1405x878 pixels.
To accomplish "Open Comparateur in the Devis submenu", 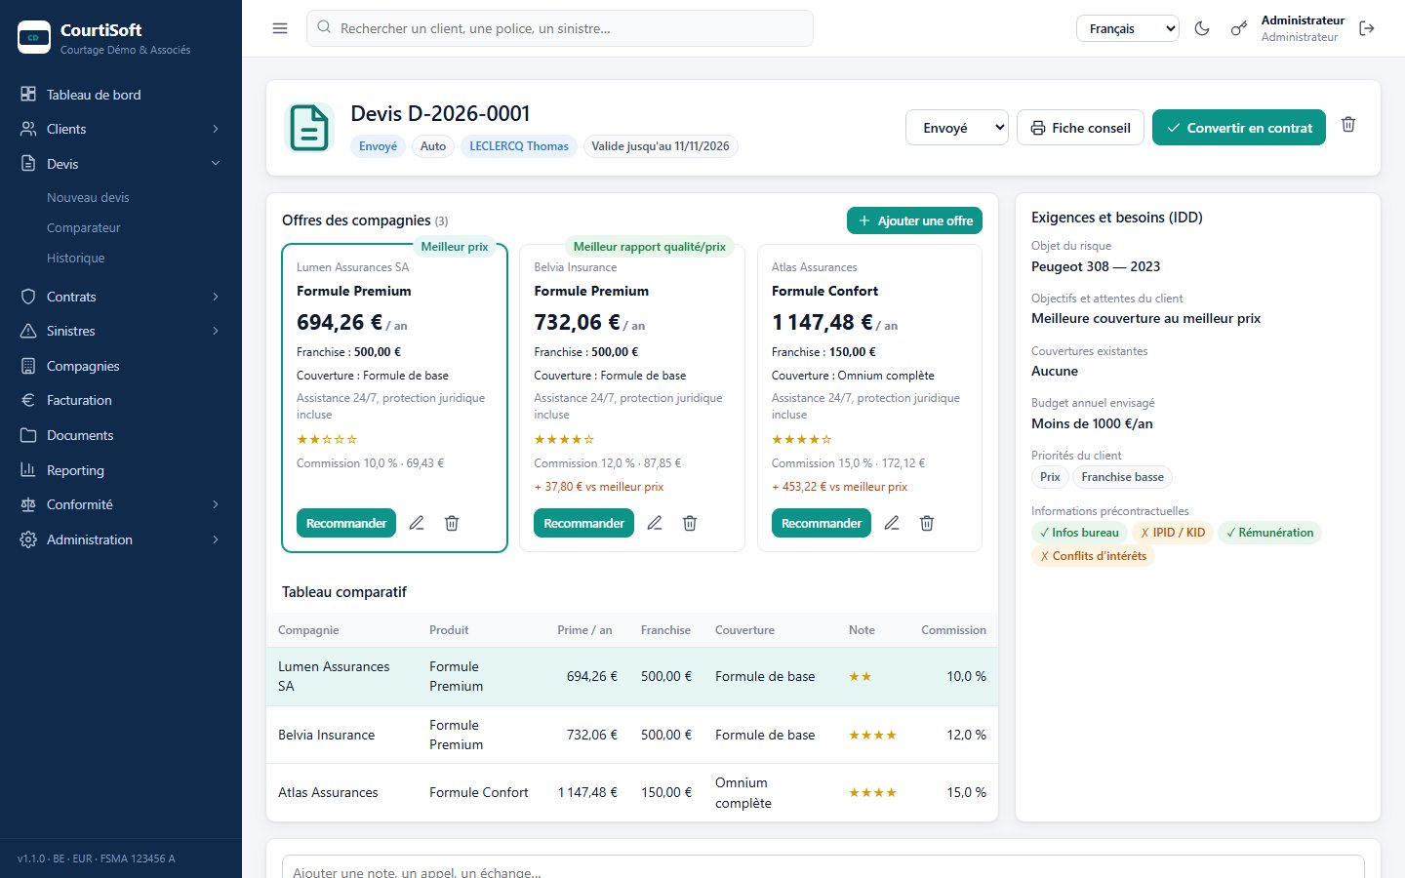I will tap(84, 227).
